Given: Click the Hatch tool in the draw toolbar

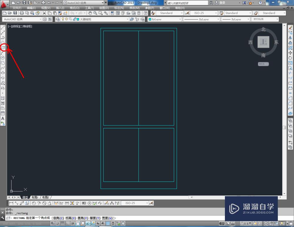Looking at the screenshot, I should 3,98.
